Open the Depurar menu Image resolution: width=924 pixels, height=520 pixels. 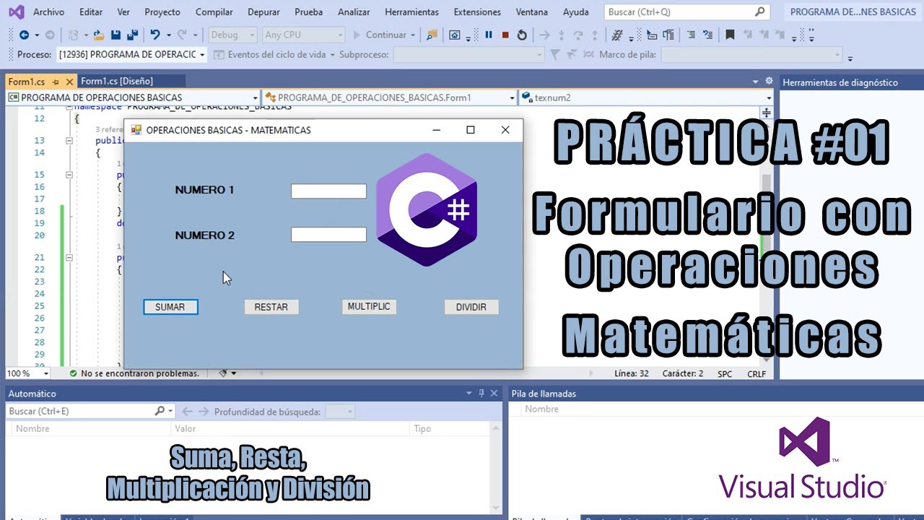pyautogui.click(x=263, y=12)
